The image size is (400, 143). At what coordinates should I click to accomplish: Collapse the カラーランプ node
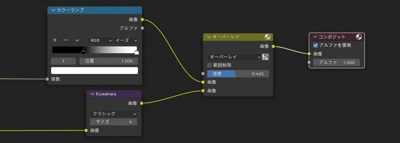(53, 10)
